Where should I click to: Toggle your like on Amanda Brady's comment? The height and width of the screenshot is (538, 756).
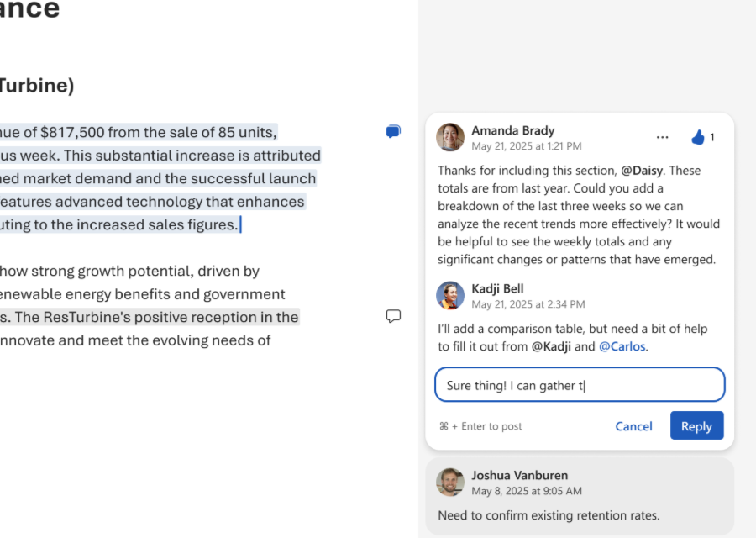[x=699, y=137]
